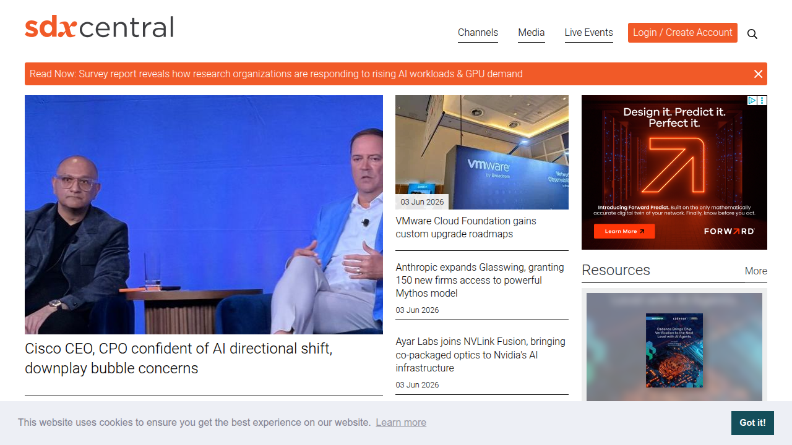Accept cookies with Got it! button

click(x=752, y=423)
